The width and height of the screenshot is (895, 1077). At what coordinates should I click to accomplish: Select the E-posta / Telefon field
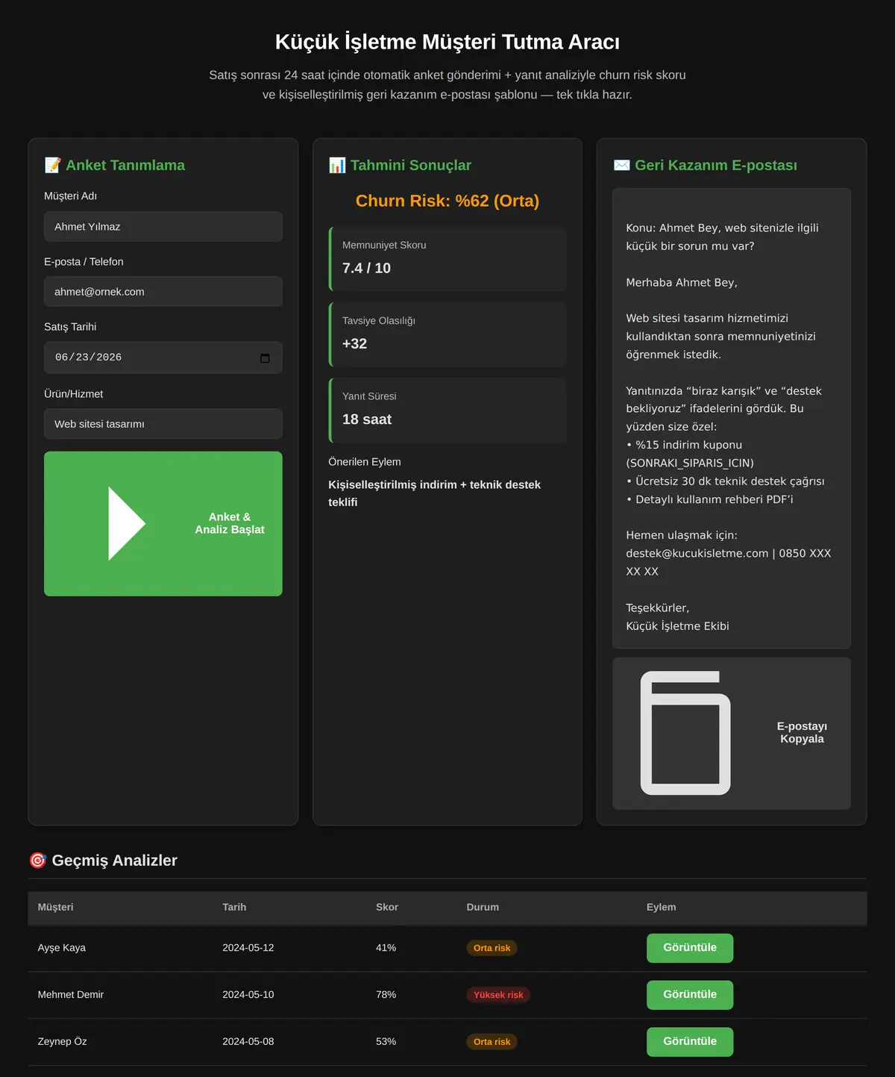[163, 292]
